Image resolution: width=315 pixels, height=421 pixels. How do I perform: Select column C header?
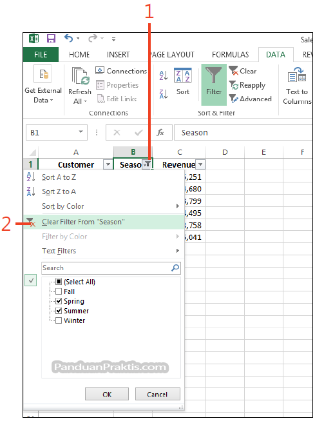tap(180, 152)
